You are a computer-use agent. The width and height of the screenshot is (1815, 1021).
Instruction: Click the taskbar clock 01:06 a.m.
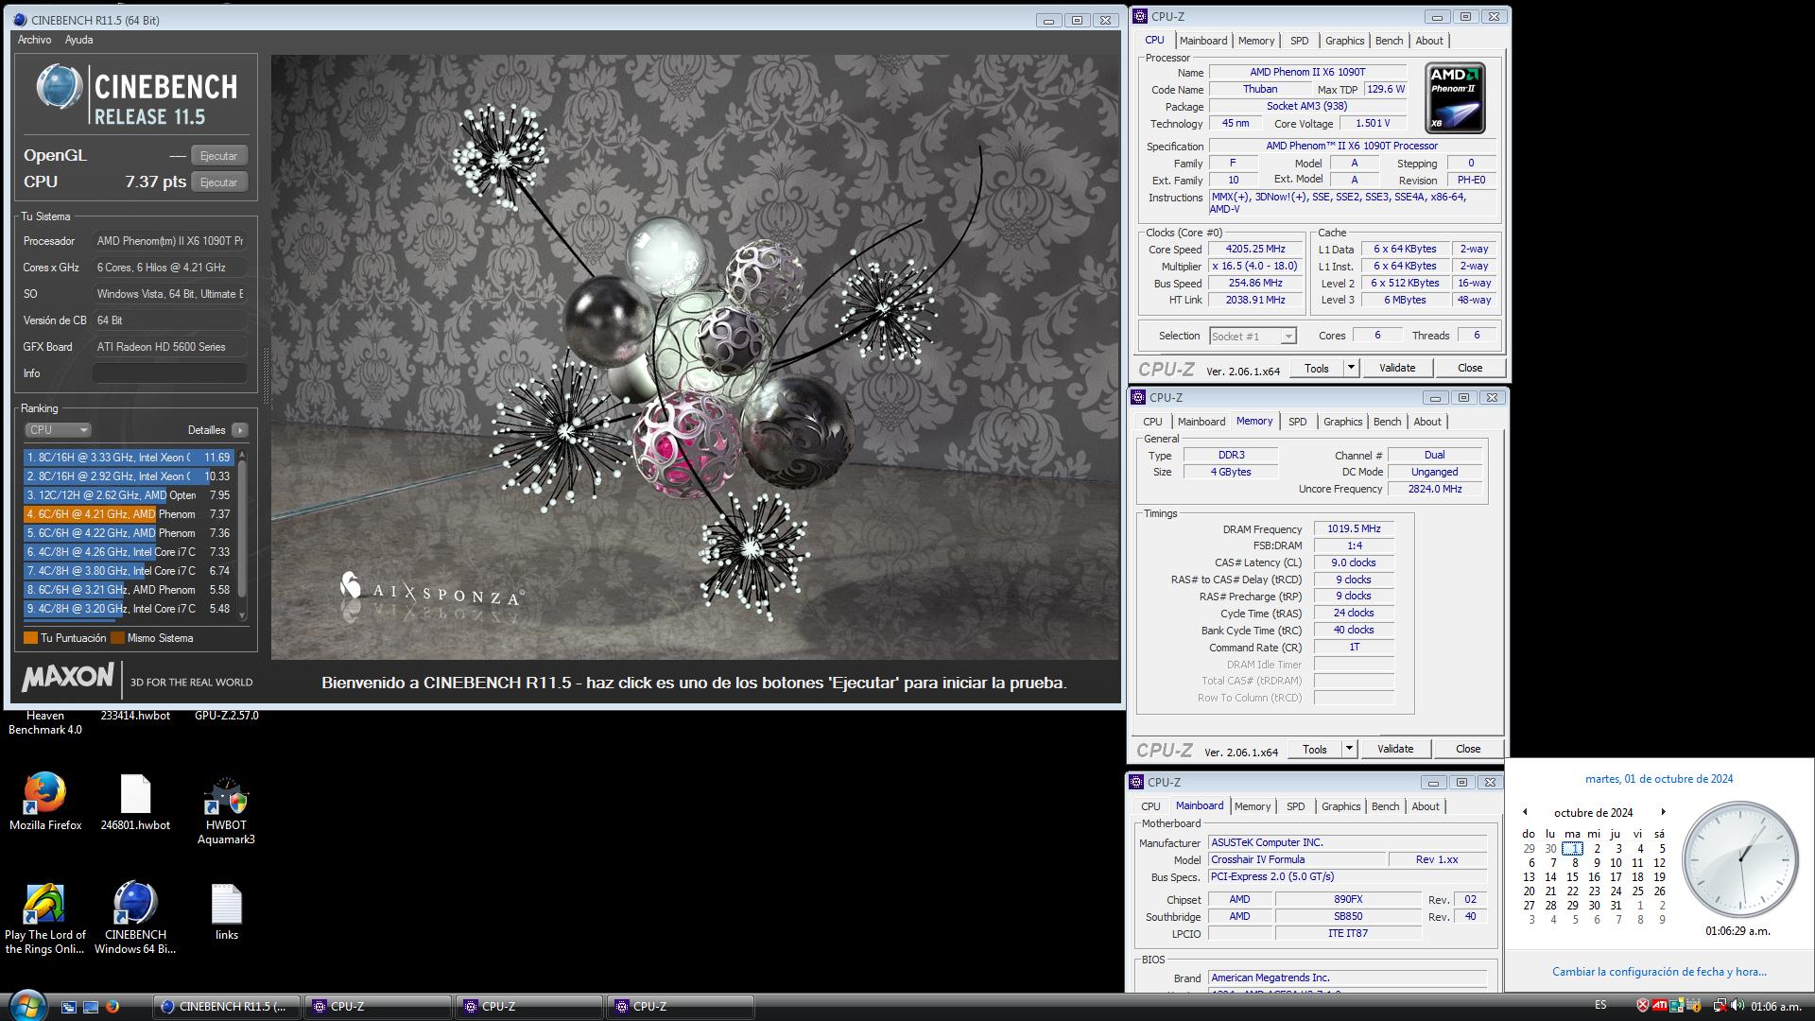[1776, 1007]
